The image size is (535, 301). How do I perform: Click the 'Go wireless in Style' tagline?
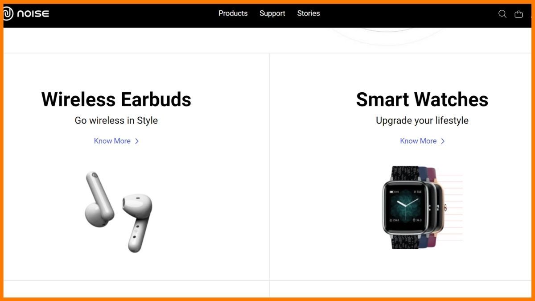pos(116,120)
